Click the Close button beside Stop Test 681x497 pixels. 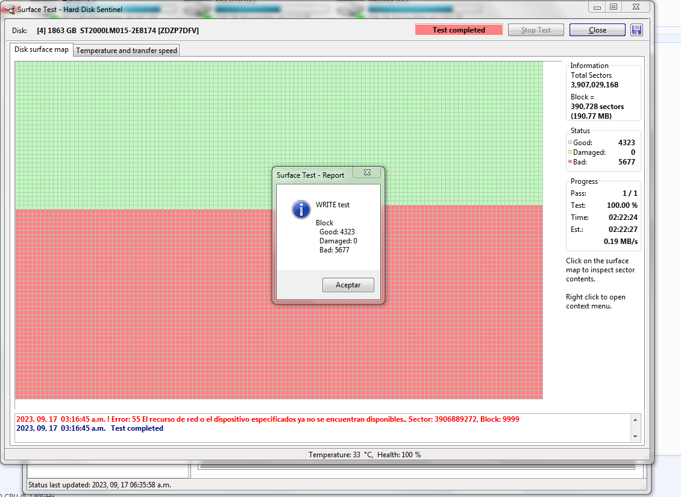pyautogui.click(x=597, y=30)
